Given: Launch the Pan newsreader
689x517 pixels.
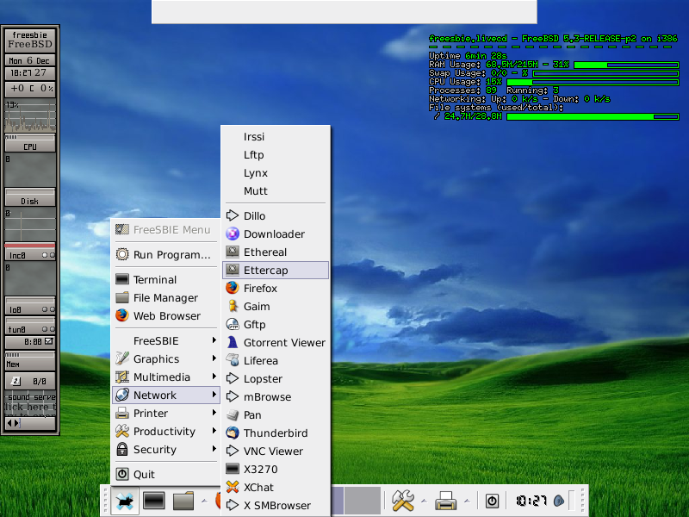Looking at the screenshot, I should coord(276,415).
